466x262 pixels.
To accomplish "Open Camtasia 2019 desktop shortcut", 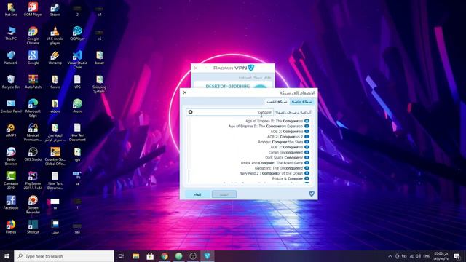I will (x=11, y=180).
